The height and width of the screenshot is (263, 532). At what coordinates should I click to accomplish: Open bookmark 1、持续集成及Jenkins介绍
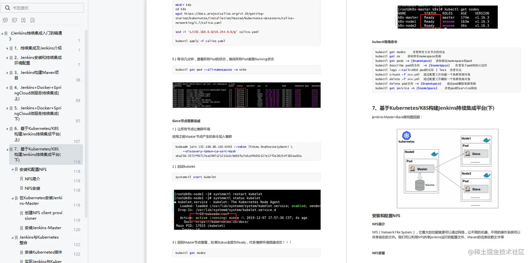(38, 48)
